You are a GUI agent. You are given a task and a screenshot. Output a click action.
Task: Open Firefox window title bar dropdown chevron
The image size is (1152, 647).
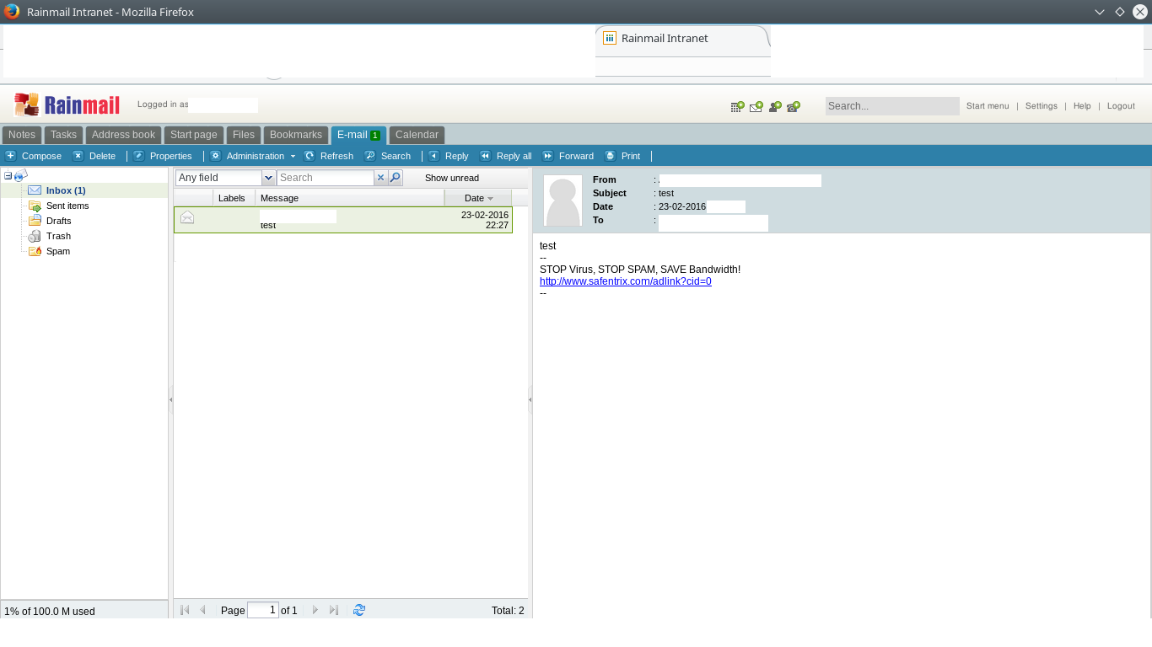pyautogui.click(x=1100, y=12)
